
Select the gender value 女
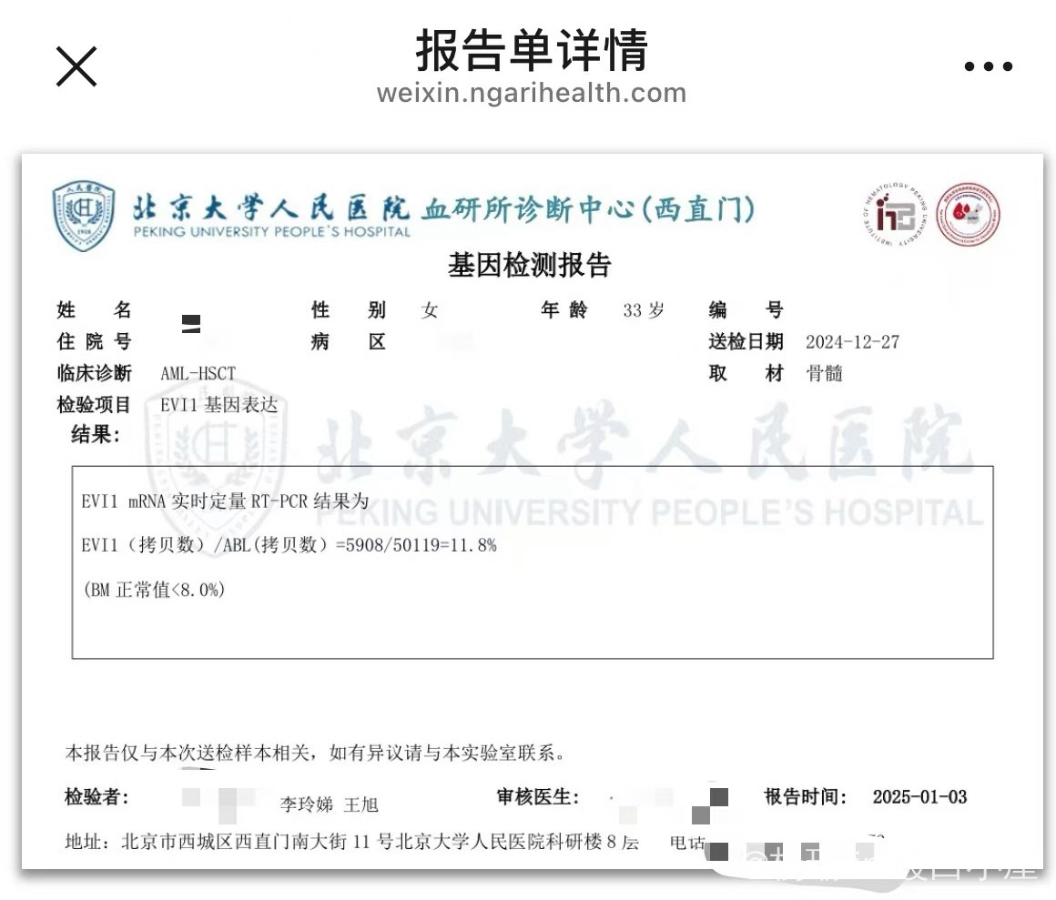[x=430, y=310]
